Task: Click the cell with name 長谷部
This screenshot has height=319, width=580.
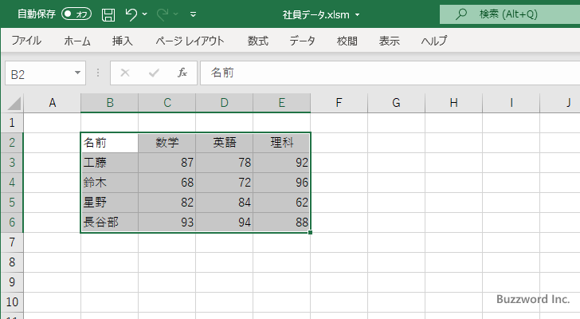Action: [x=109, y=223]
